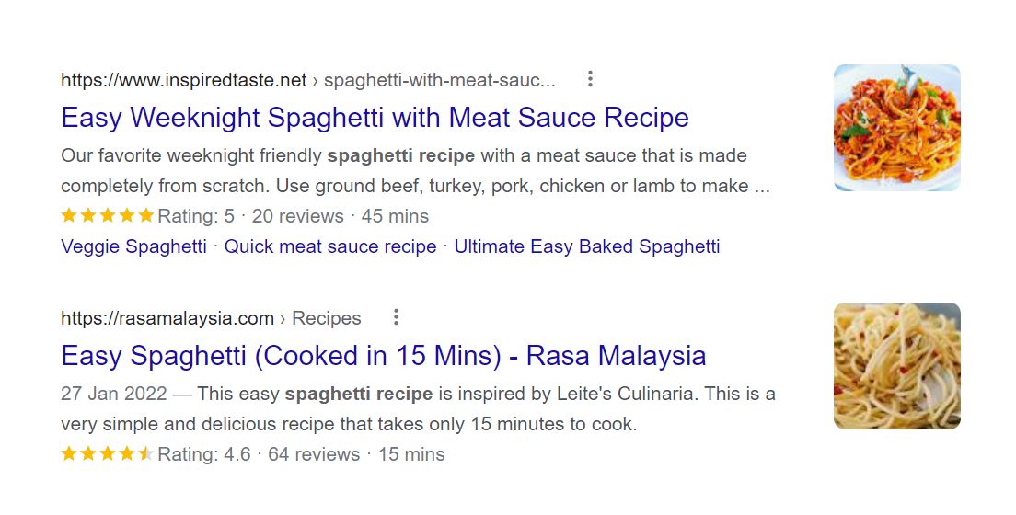The width and height of the screenshot is (1016, 515).
Task: Click the 64 reviews text
Action: [x=314, y=454]
